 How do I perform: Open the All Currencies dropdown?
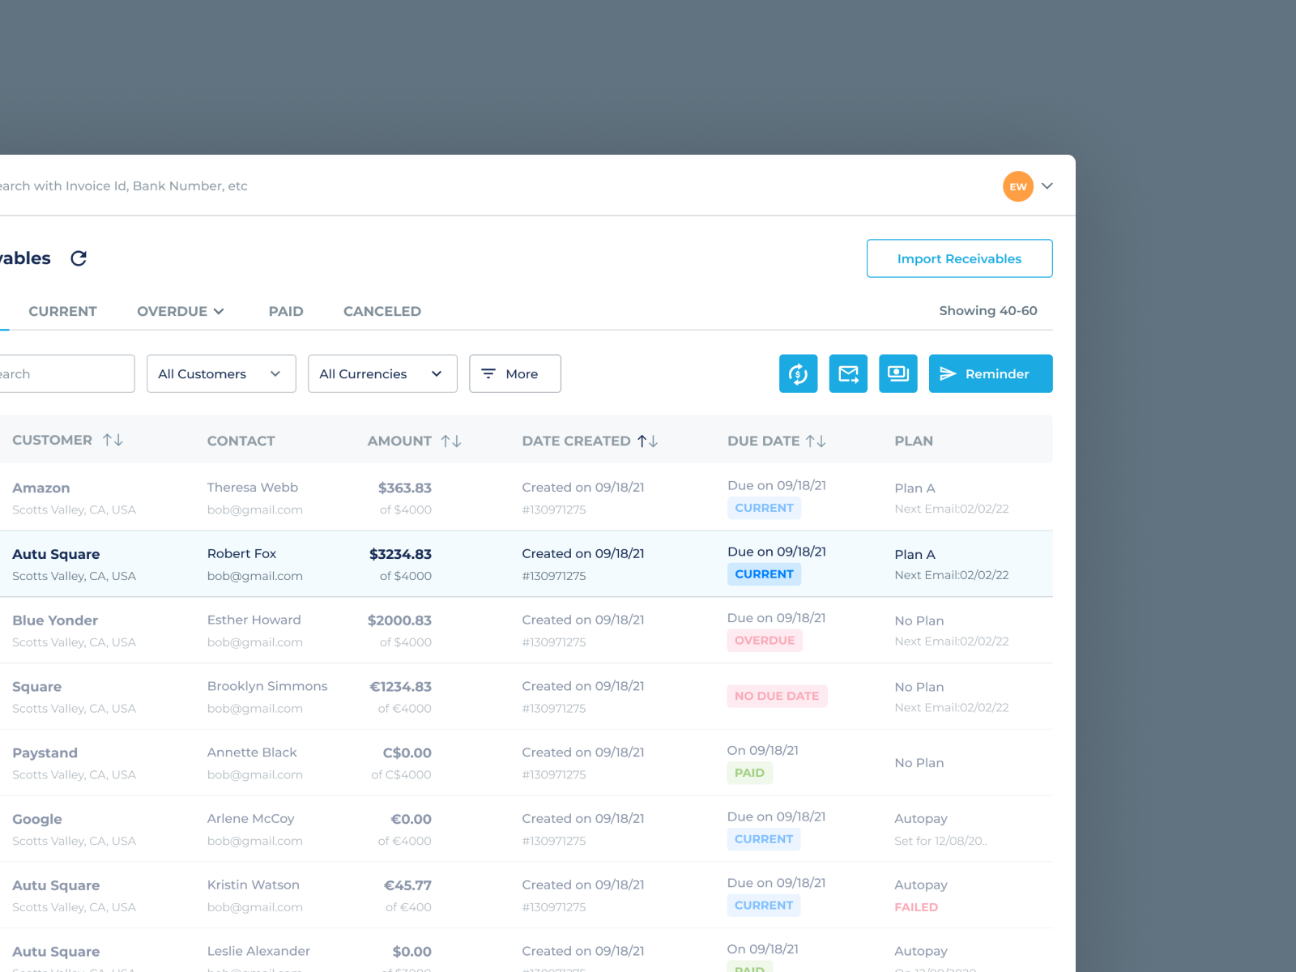pyautogui.click(x=382, y=373)
